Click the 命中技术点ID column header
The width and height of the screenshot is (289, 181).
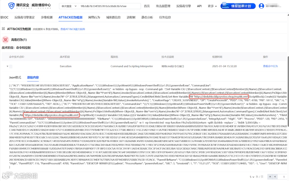click(x=17, y=57)
